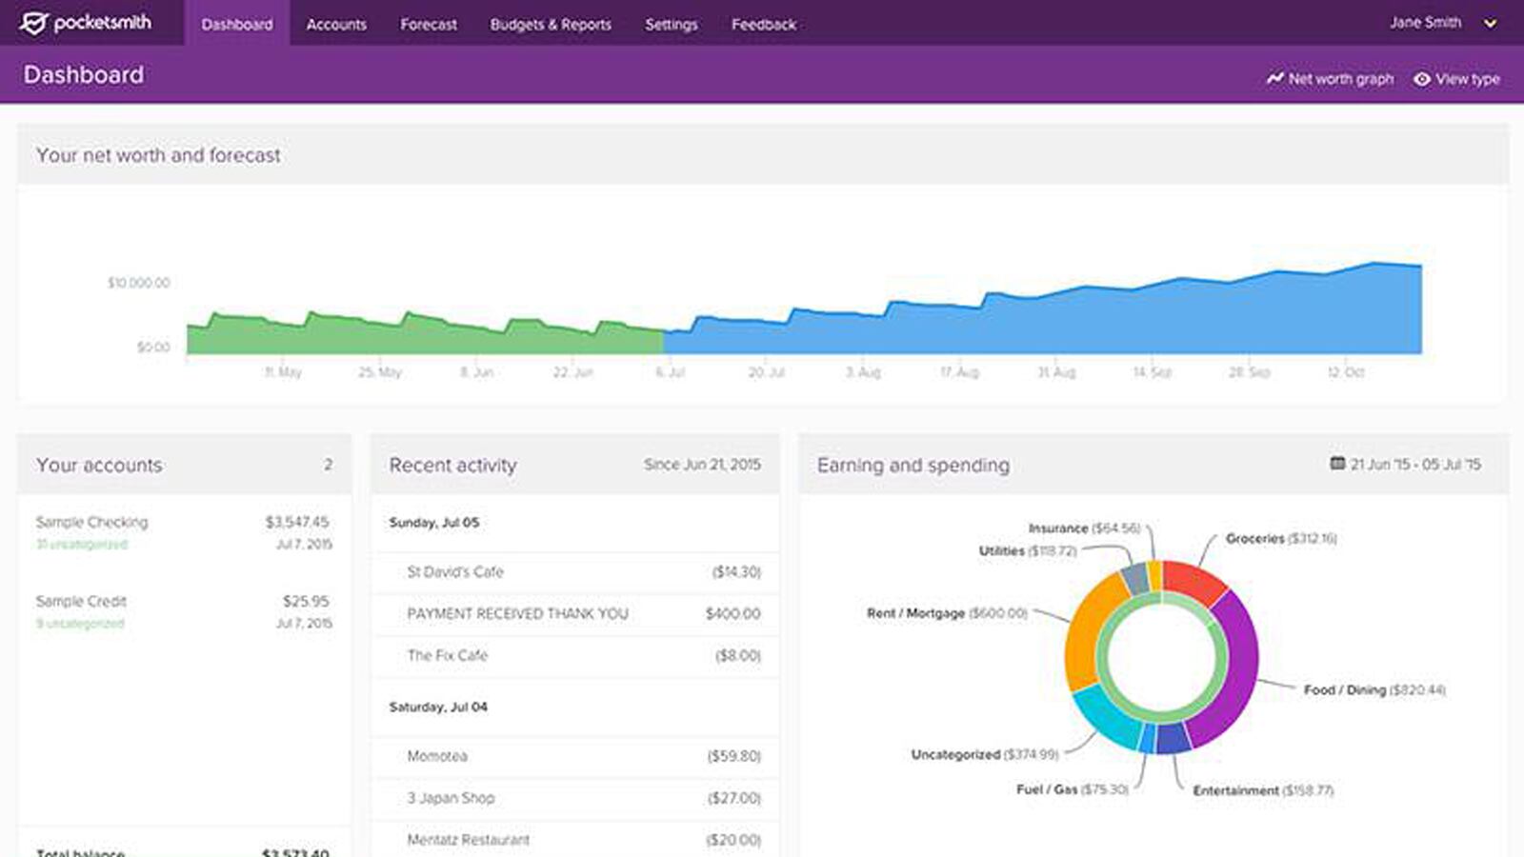Click the Feedback menu item

click(764, 24)
